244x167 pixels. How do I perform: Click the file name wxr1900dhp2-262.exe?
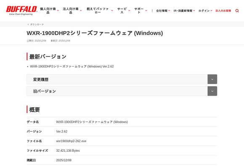71,141
